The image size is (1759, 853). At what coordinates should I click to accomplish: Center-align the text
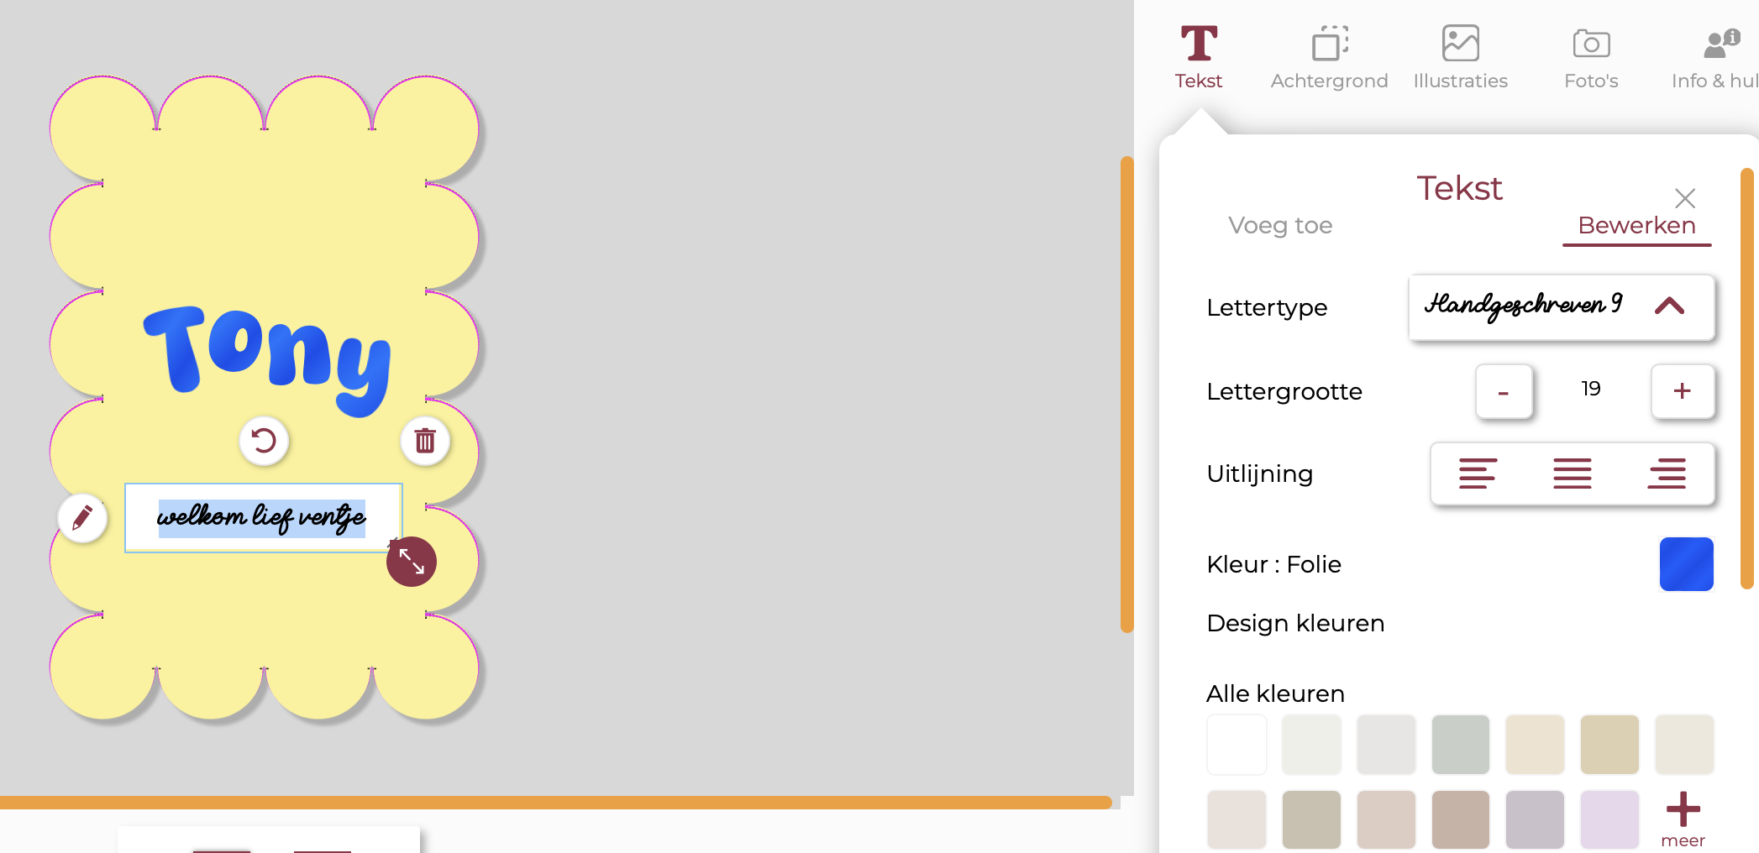1572,474
